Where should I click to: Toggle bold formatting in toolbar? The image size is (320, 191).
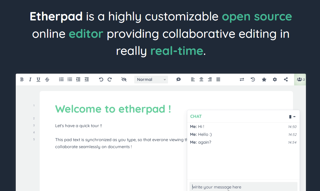(x=22, y=80)
